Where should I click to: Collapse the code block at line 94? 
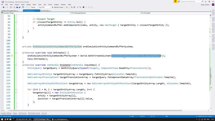(x=16, y=22)
